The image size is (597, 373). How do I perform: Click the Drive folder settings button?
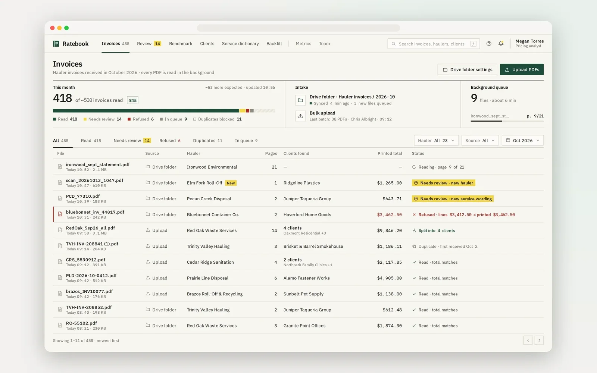coord(467,69)
